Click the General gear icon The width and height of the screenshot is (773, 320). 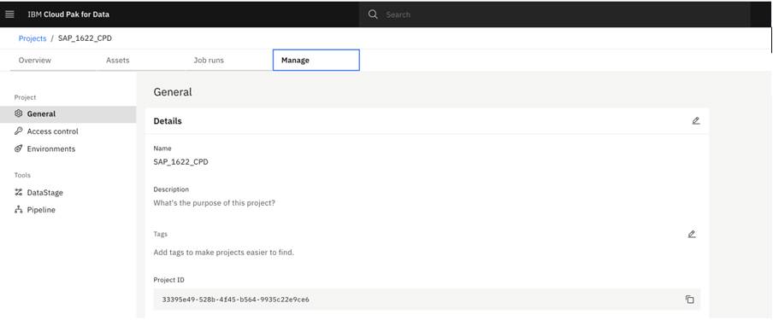(19, 113)
